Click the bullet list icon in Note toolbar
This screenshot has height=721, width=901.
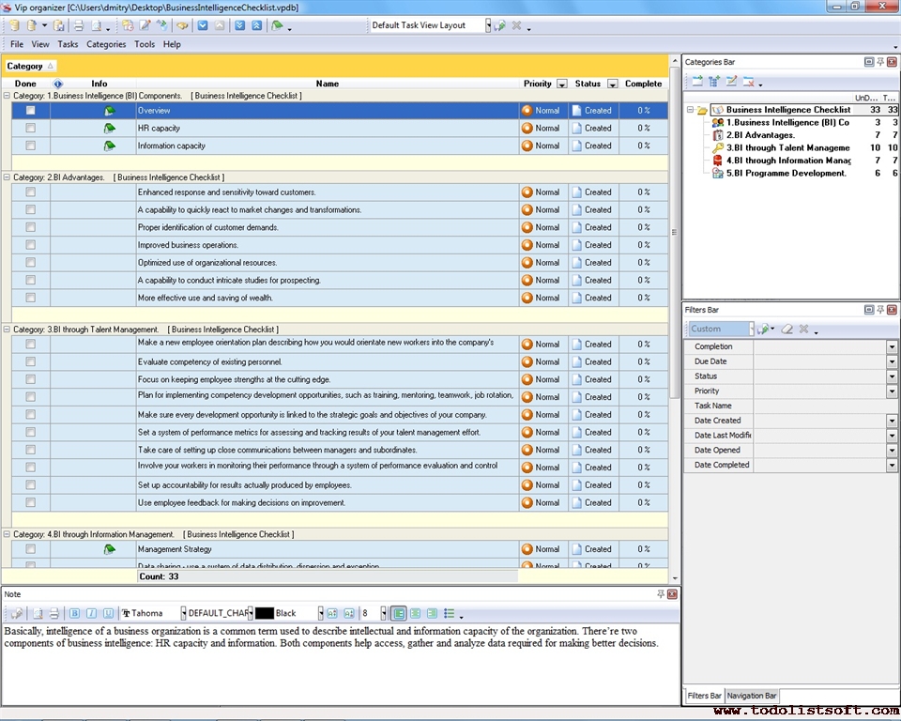449,613
